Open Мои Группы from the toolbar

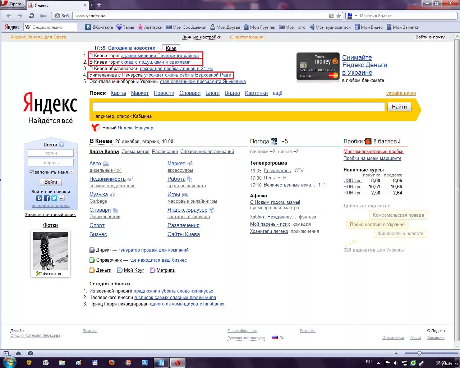pos(259,27)
